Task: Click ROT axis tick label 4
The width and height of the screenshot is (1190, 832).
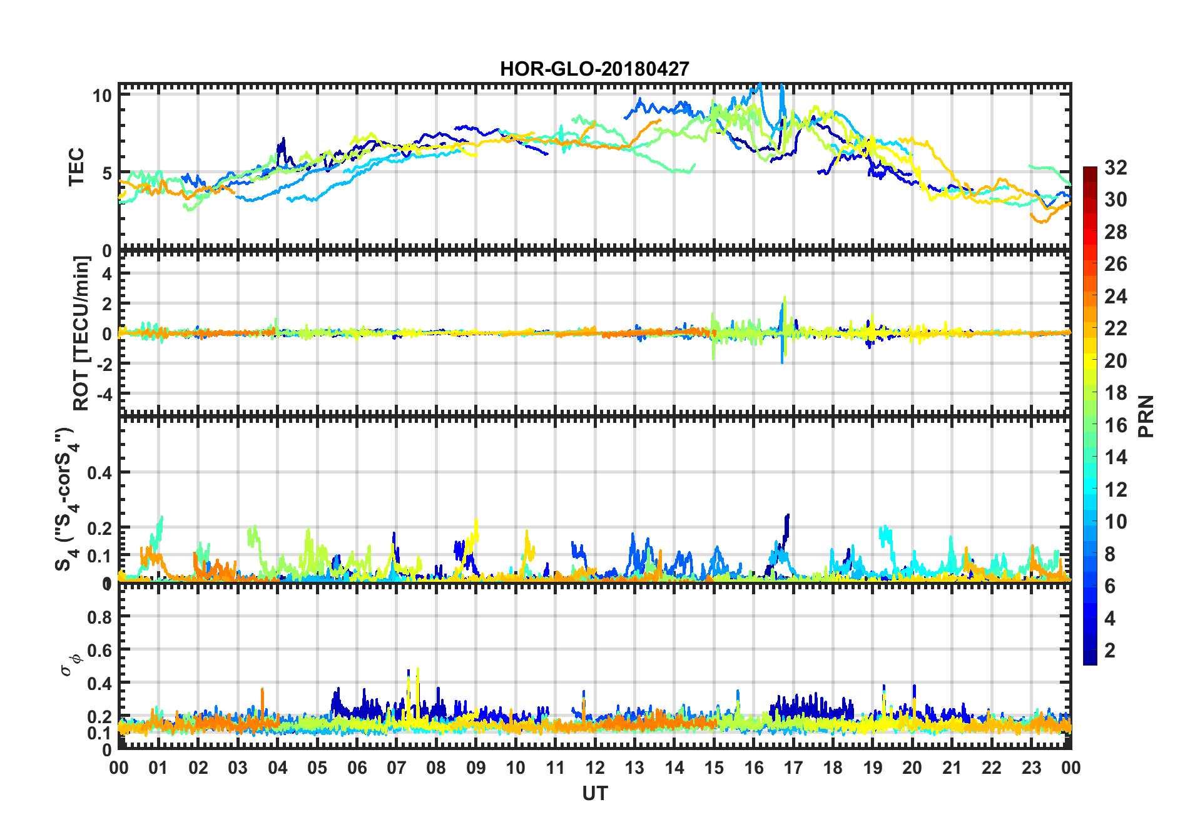Action: (x=107, y=273)
